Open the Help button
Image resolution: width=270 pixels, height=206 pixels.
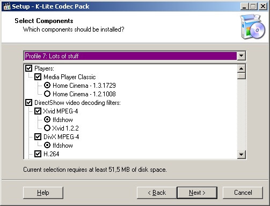(43, 193)
